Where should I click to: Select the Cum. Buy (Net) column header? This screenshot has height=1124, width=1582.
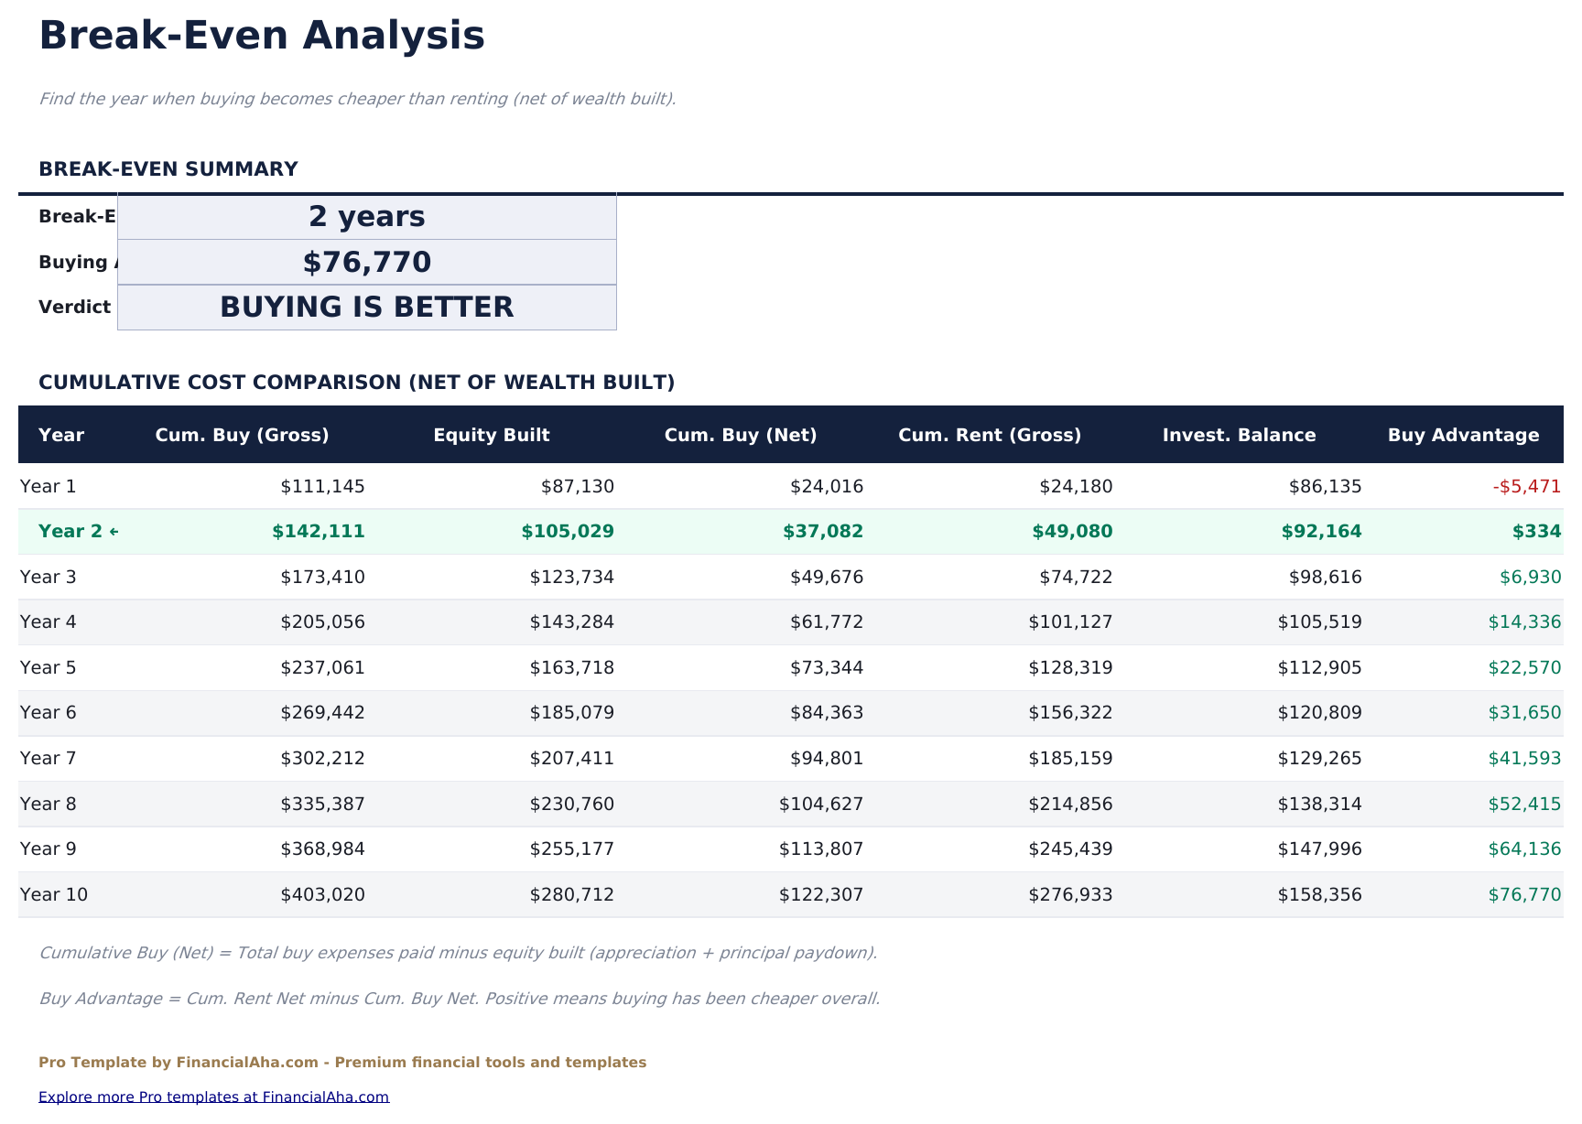click(x=741, y=435)
